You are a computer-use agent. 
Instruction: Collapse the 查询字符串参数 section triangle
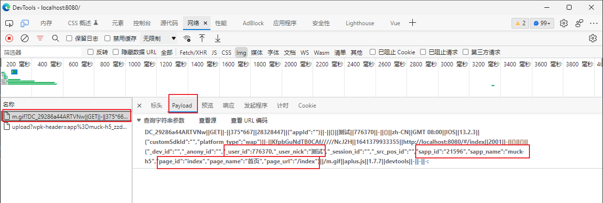point(139,121)
